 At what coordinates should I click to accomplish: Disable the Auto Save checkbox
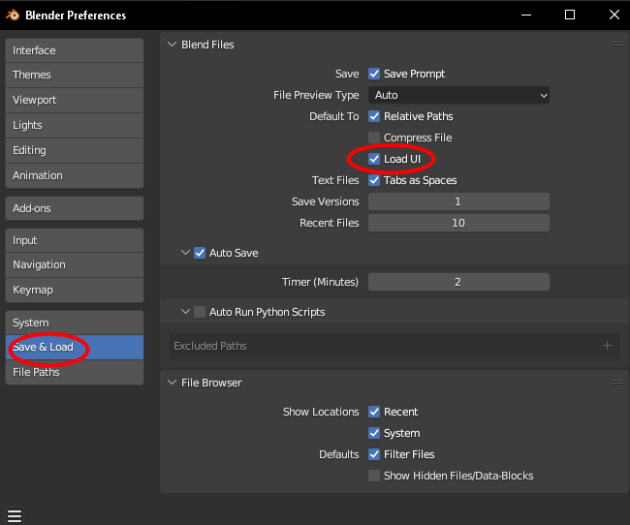(200, 253)
